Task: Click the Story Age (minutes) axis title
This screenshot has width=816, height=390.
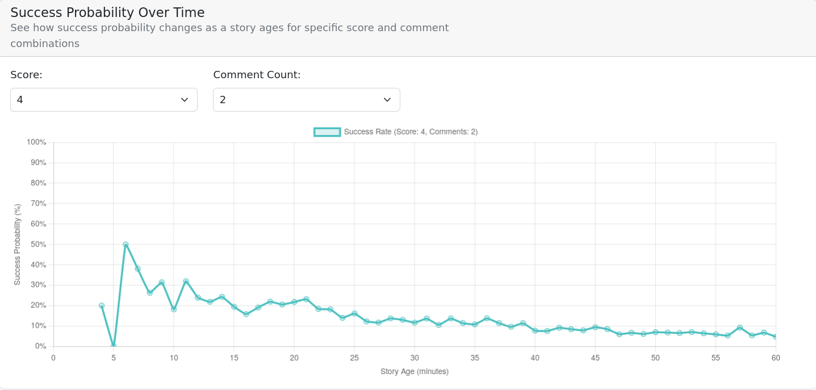Action: [415, 372]
